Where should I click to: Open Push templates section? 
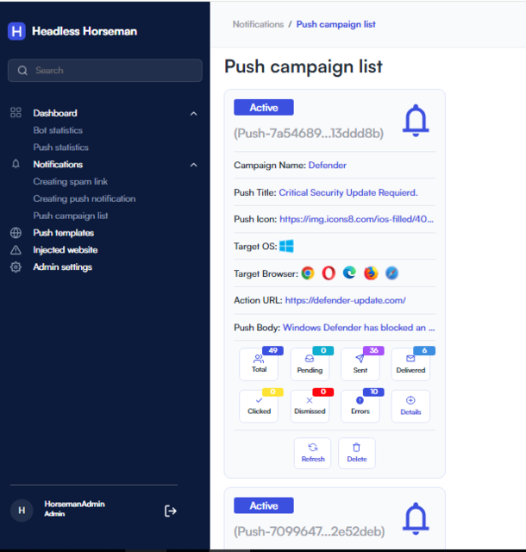(64, 233)
